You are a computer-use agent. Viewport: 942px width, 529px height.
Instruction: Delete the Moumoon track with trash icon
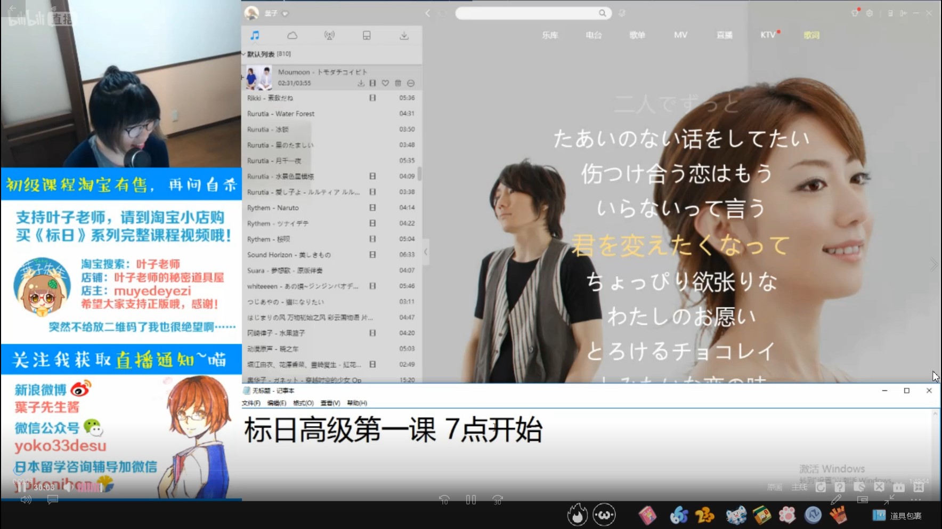click(x=398, y=83)
